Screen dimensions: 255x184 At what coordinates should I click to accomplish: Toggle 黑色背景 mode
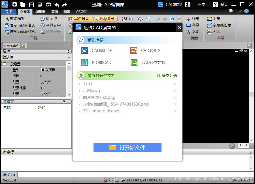pyautogui.click(x=80, y=19)
